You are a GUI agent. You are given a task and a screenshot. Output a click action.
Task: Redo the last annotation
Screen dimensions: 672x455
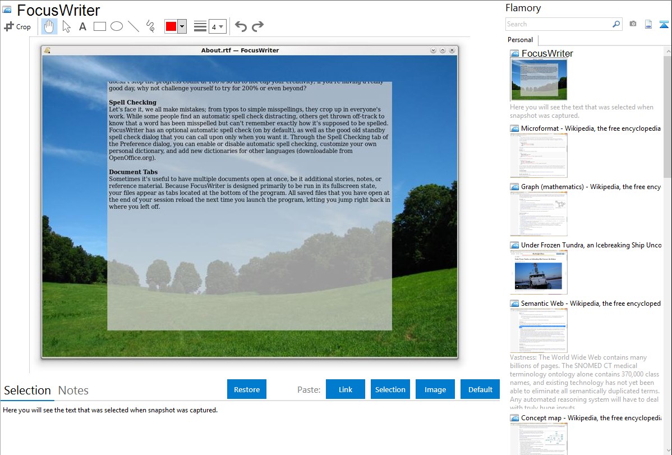click(257, 26)
